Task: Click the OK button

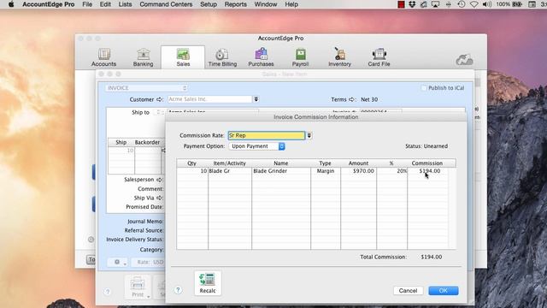Action: click(x=443, y=291)
